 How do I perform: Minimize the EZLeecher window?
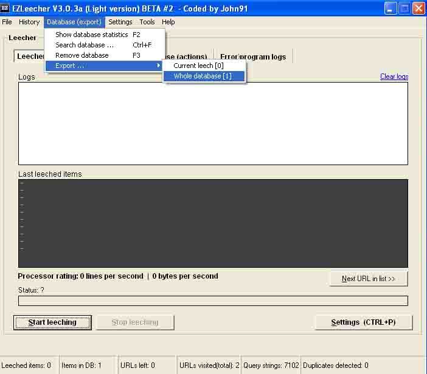tap(391, 8)
